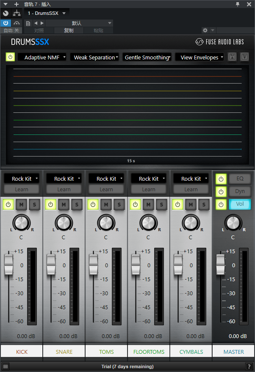255x372 pixels.
Task: Open the Weak Separation dropdown
Action: point(94,57)
